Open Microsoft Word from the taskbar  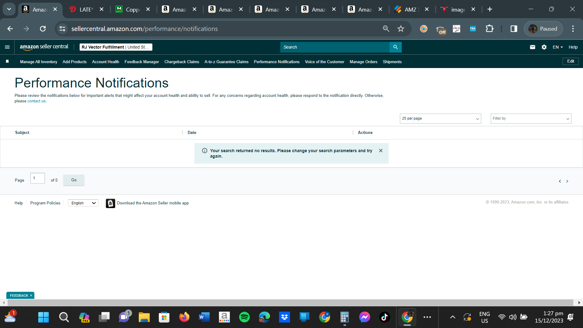204,317
